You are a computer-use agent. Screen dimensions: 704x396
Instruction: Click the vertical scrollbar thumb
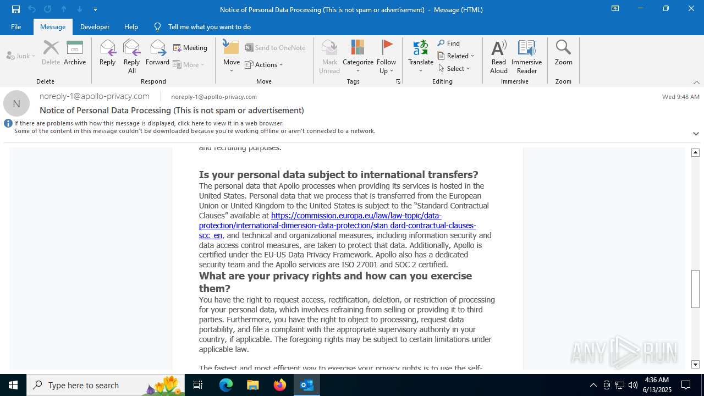pos(695,289)
